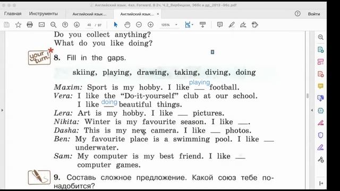
Task: Select the highlighter pen tool
Action: pos(232,25)
